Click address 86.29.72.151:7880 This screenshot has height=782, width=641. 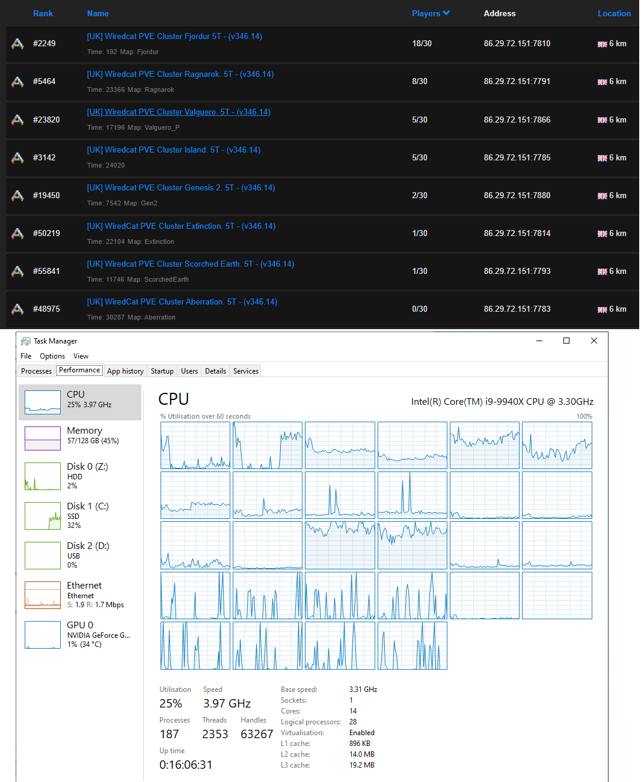point(517,196)
